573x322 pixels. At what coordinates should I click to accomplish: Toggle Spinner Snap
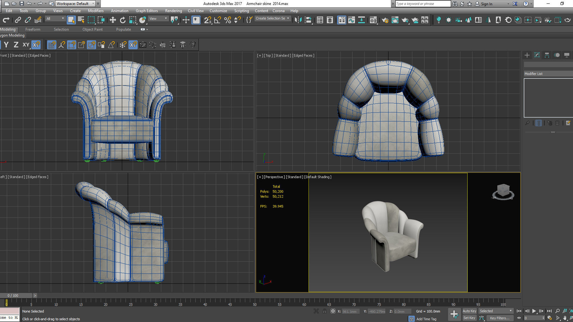[238, 20]
